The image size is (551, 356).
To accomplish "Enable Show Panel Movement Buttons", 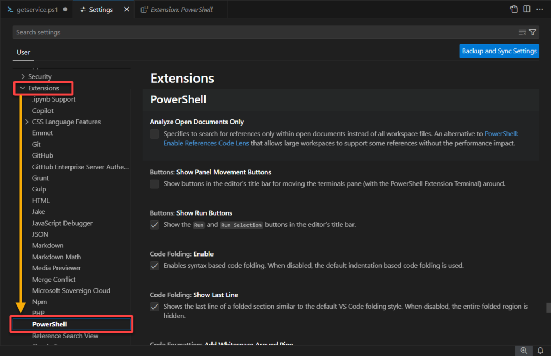I will 154,183.
